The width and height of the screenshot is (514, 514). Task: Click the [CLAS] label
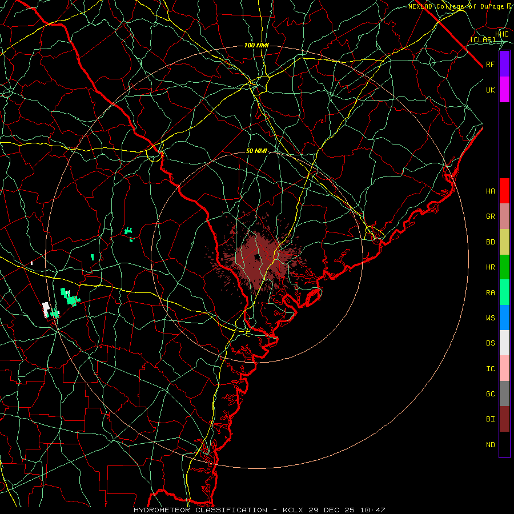(x=483, y=39)
